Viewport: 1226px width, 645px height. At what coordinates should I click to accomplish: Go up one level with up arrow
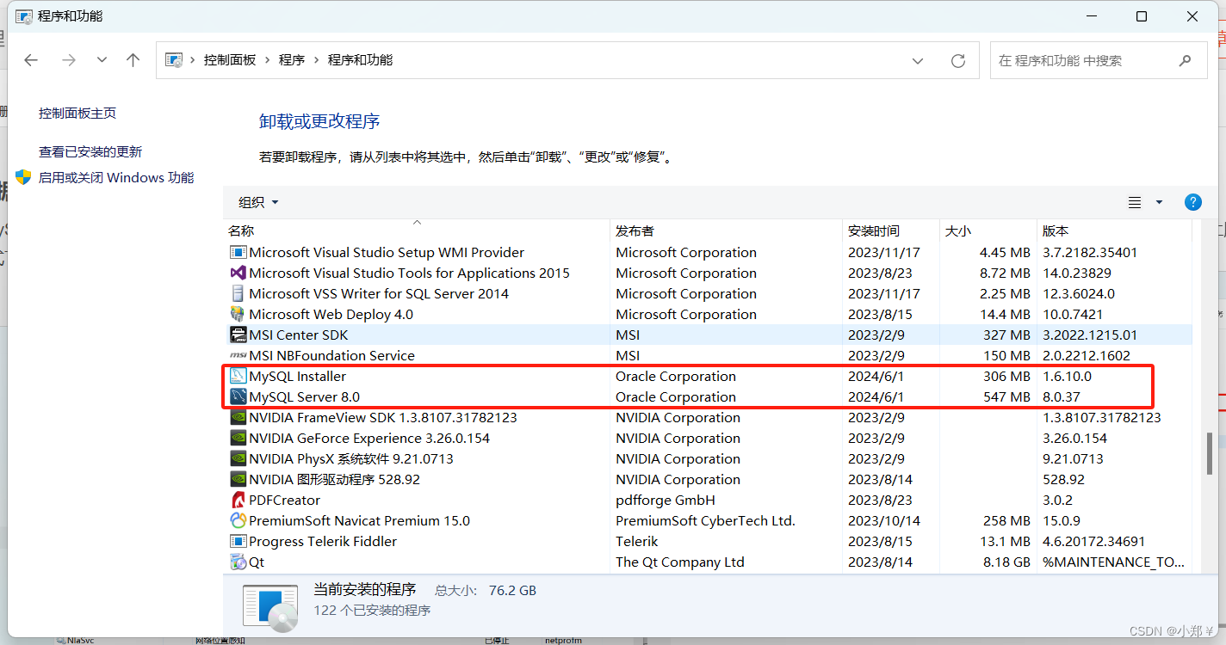(133, 60)
